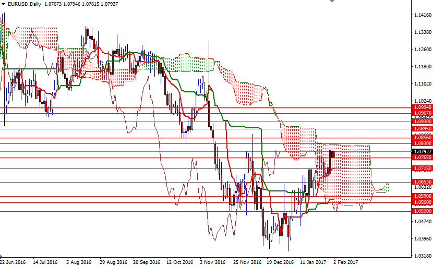Click the 25 Nov 2016 date label

click(247, 262)
